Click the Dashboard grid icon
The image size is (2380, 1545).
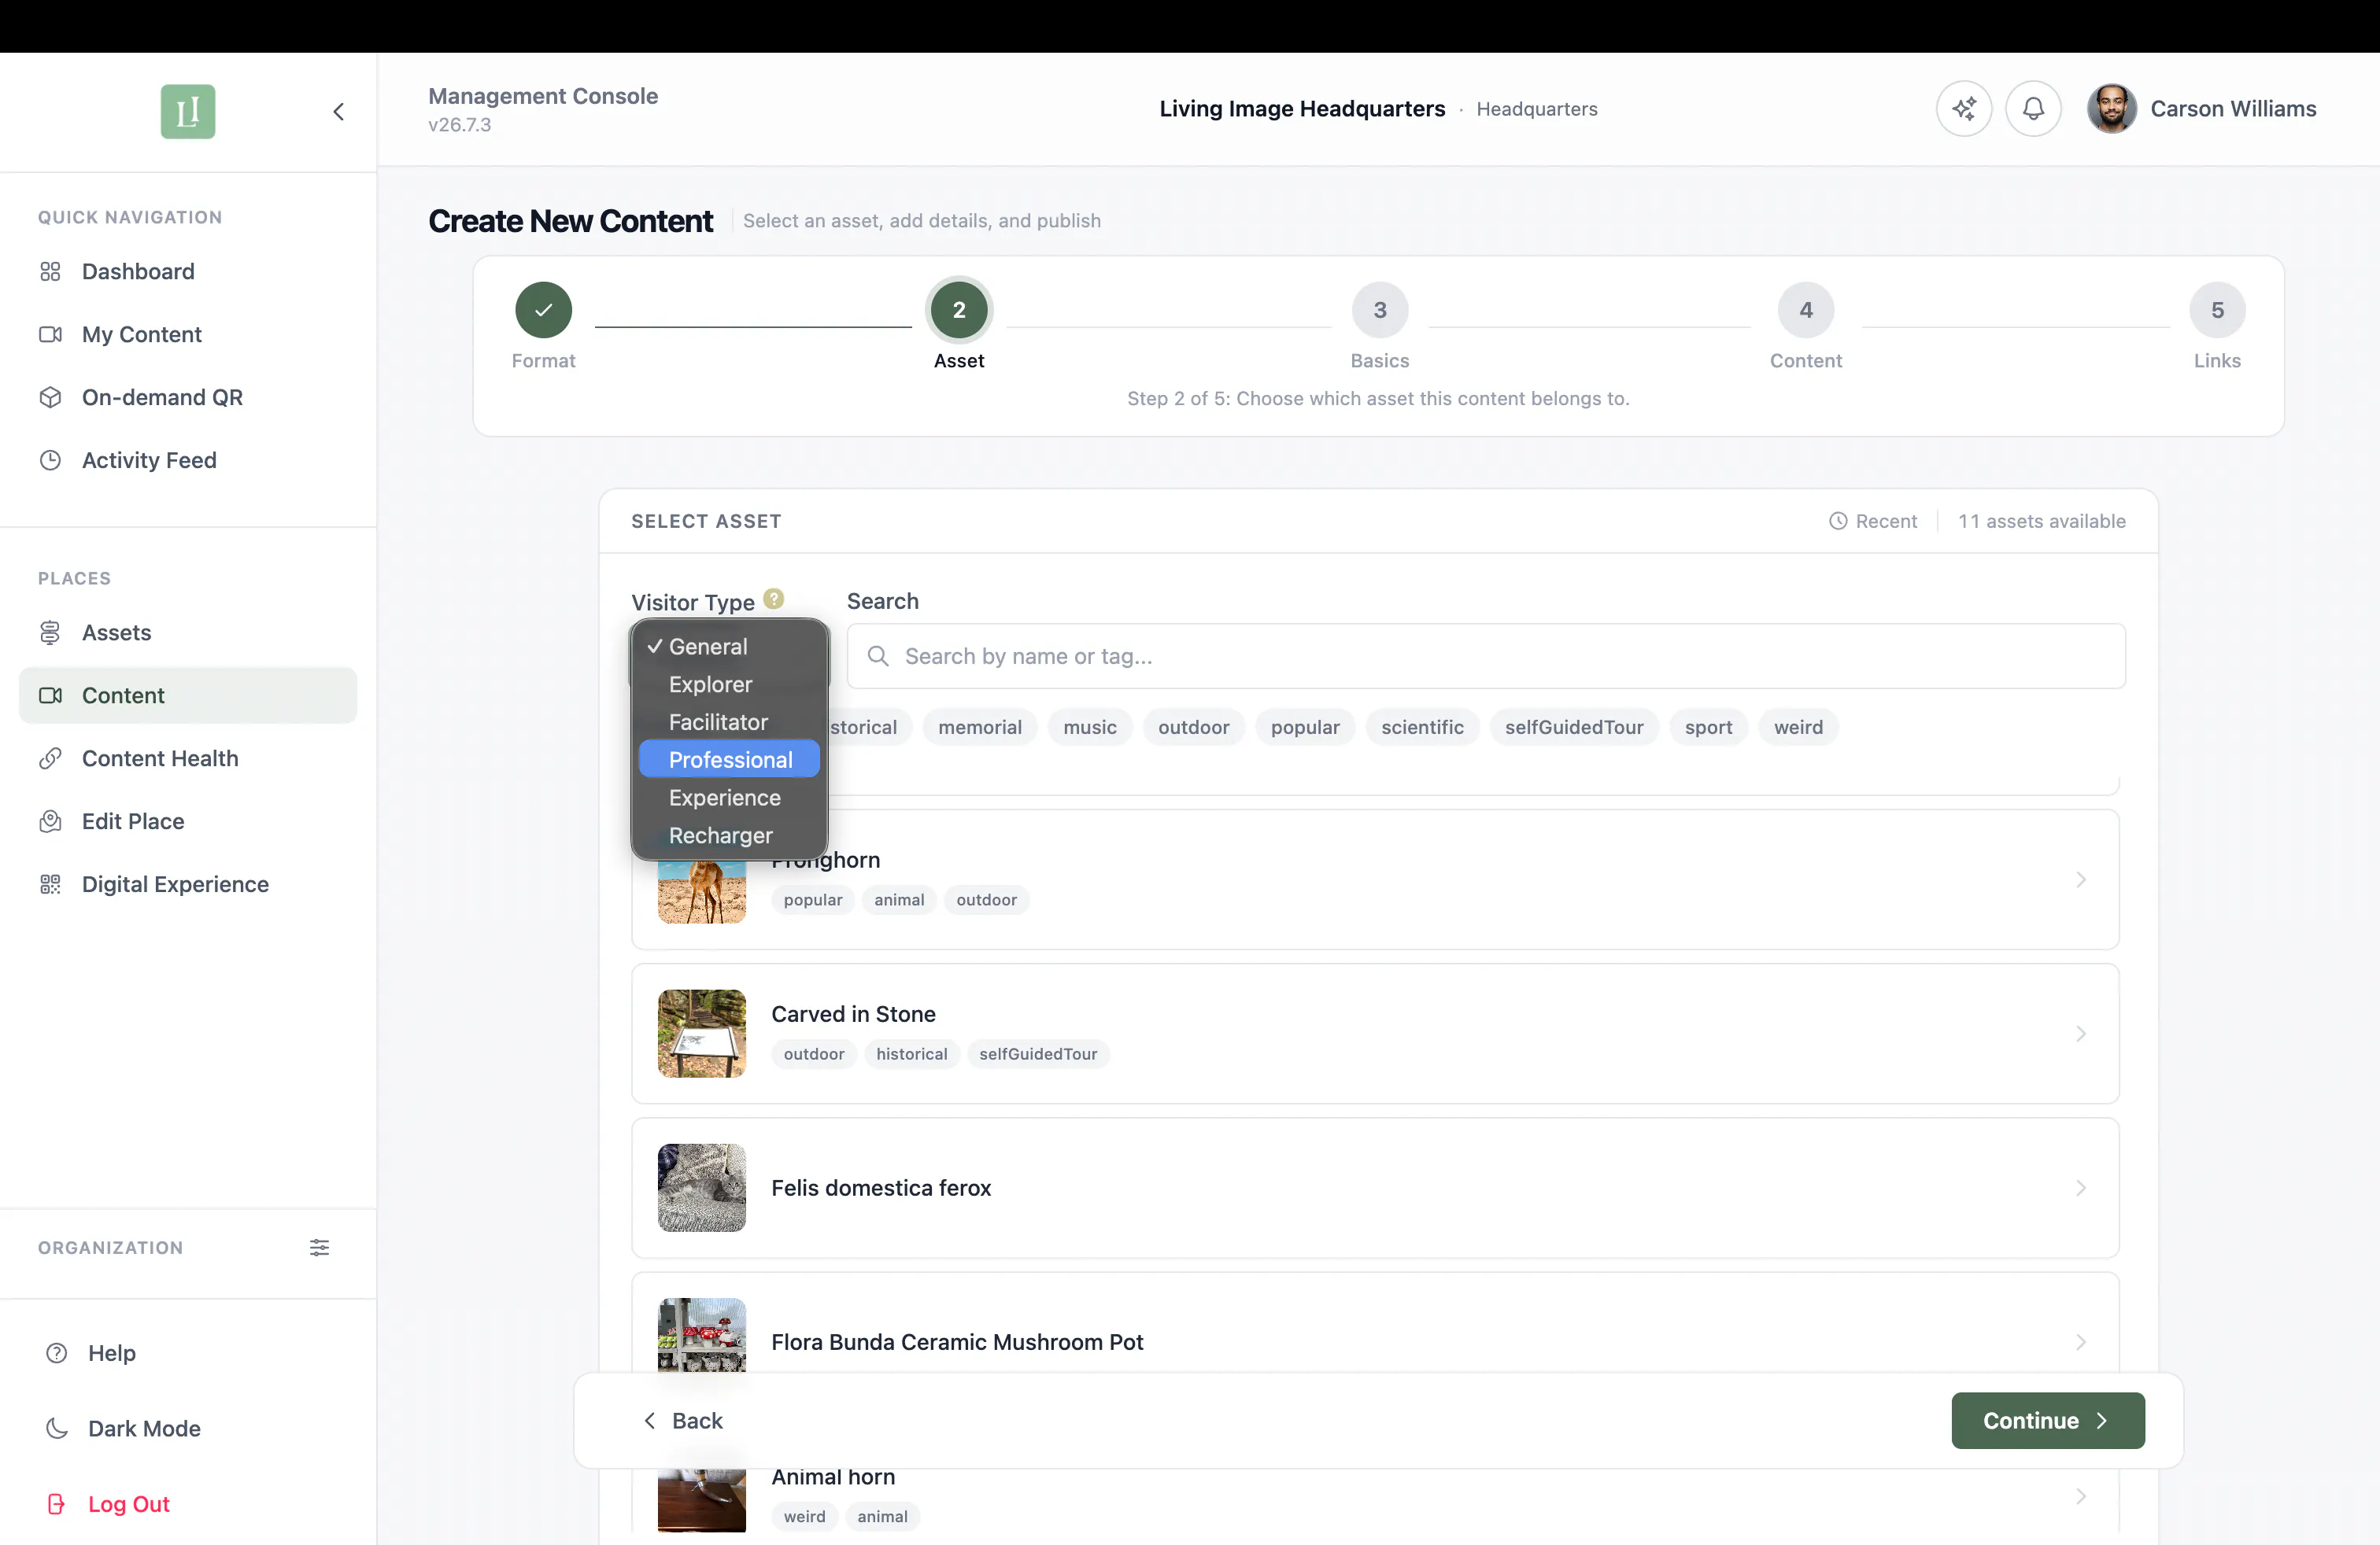(50, 272)
